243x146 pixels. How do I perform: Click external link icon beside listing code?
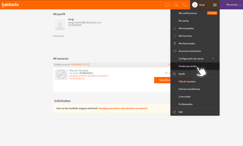[x=88, y=64]
